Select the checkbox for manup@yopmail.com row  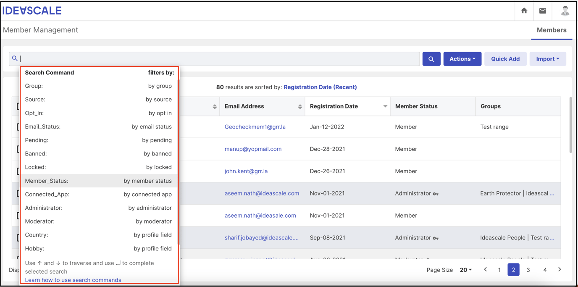tap(18, 149)
